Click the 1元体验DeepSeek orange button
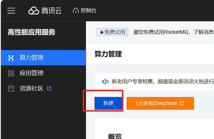This screenshot has width=214, height=139. coord(160,103)
